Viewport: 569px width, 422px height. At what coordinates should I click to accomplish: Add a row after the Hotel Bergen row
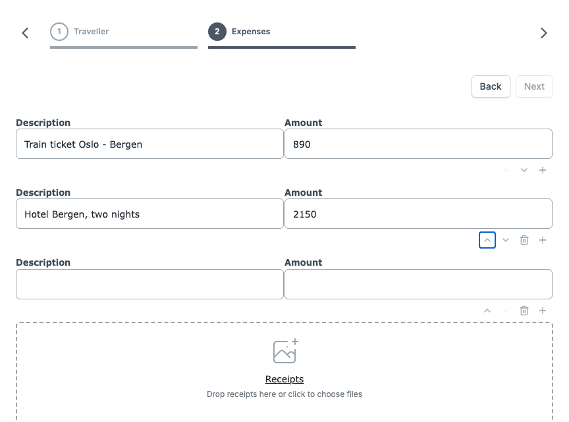coord(543,240)
